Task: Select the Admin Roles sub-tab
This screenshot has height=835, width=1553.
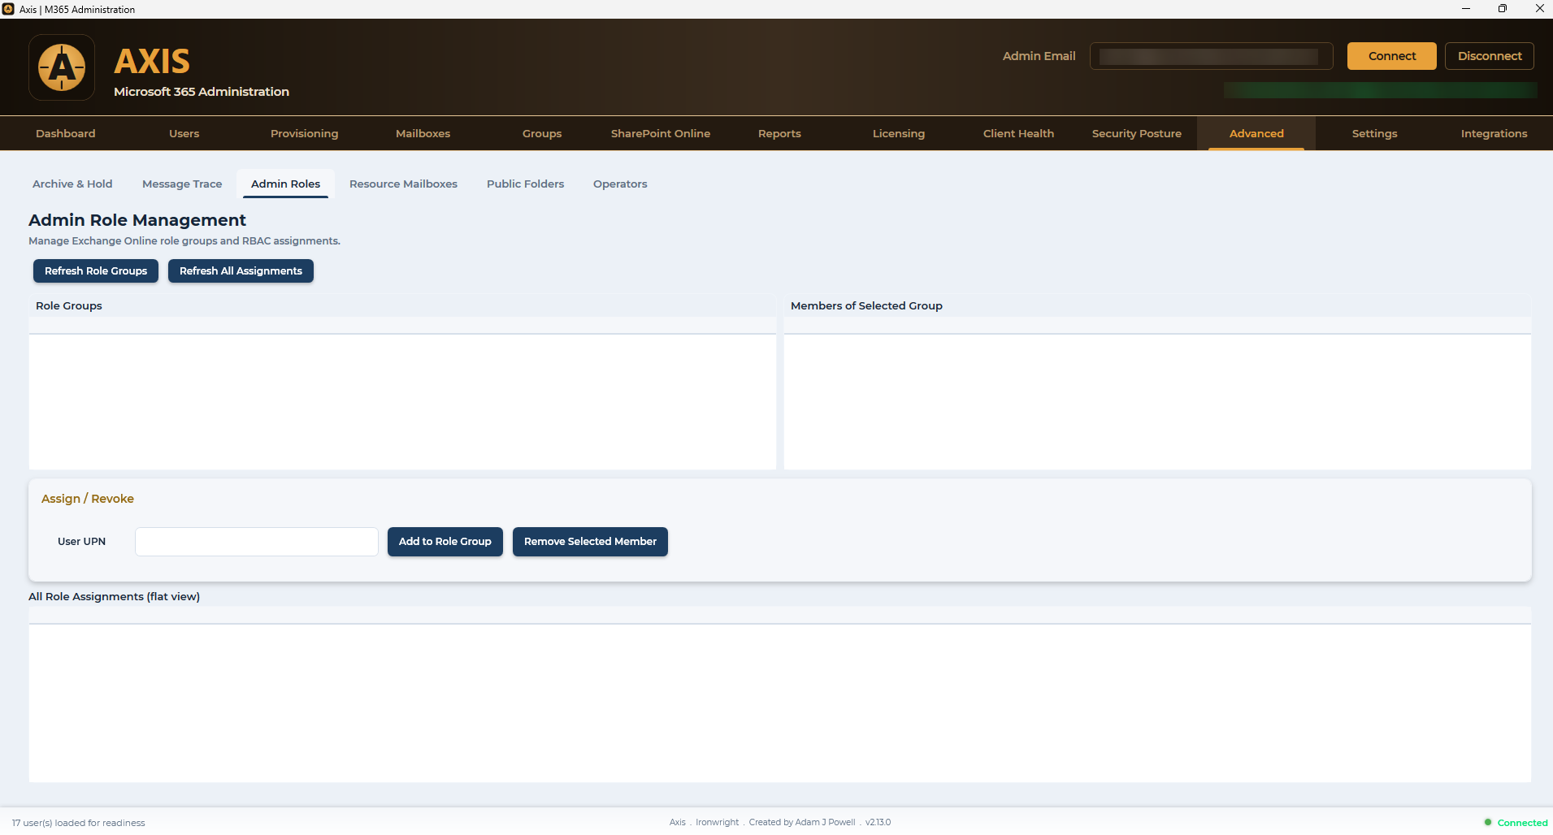Action: click(285, 184)
